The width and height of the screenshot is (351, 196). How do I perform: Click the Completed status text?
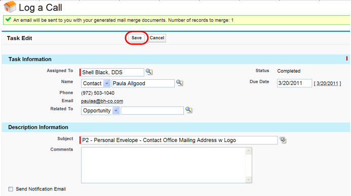coord(289,71)
